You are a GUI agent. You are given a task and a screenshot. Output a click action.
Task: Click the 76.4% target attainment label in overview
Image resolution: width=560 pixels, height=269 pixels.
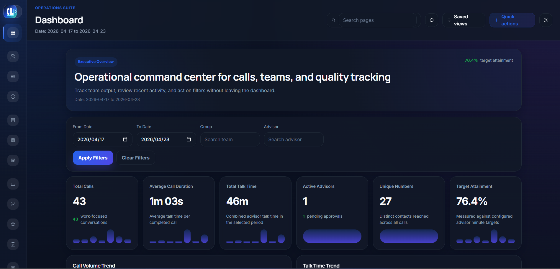[x=489, y=60]
